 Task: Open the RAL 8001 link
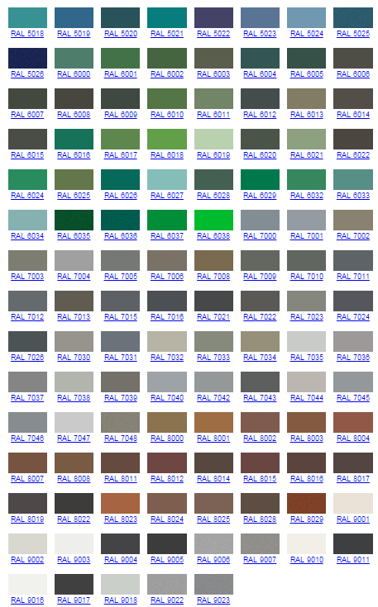click(213, 439)
